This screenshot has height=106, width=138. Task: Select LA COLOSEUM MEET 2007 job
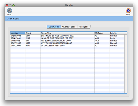(67, 46)
